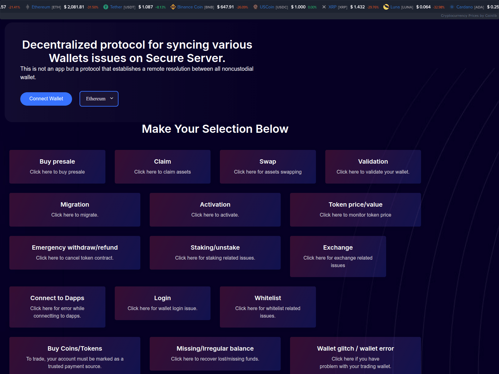Click the XRP icon in the price ticker

coord(324,7)
